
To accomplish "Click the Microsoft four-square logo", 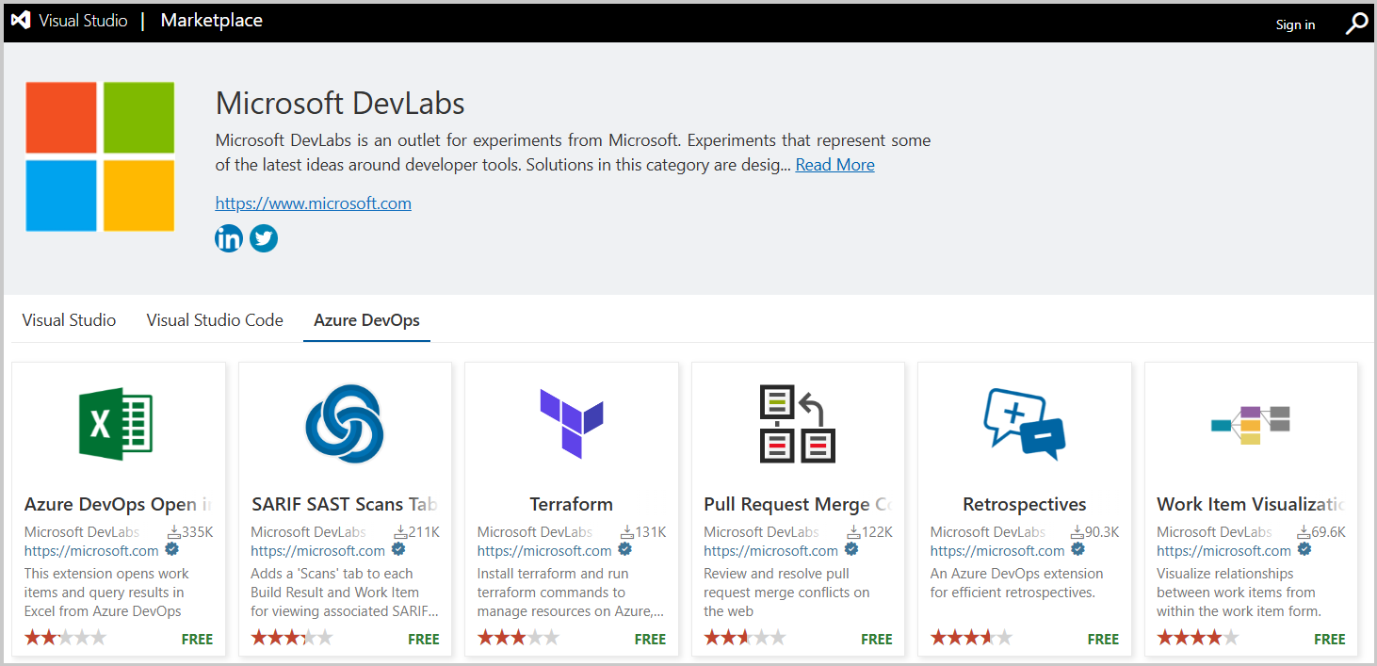I will click(x=100, y=156).
